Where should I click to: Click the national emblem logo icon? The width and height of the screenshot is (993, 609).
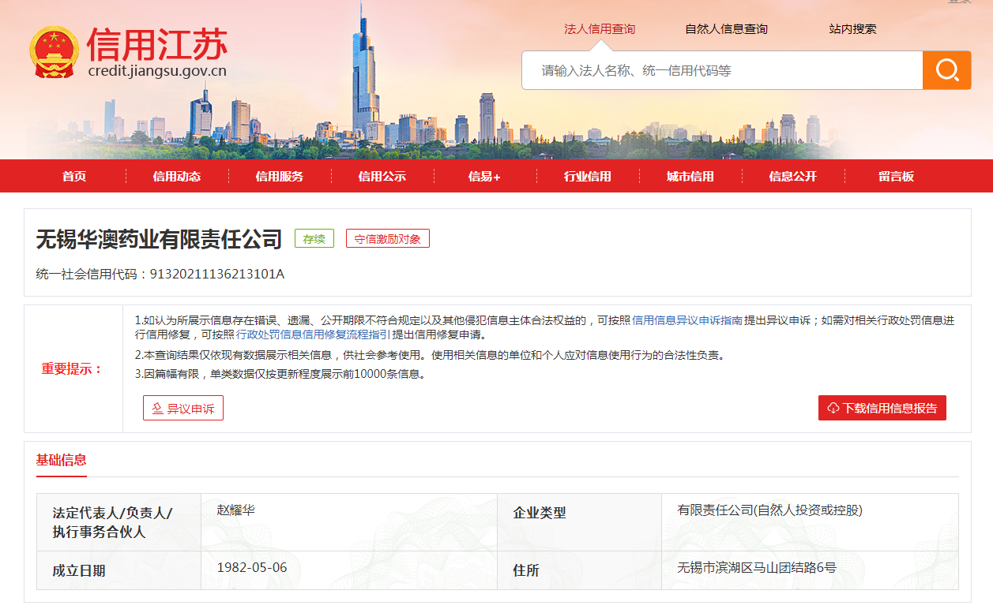point(55,53)
